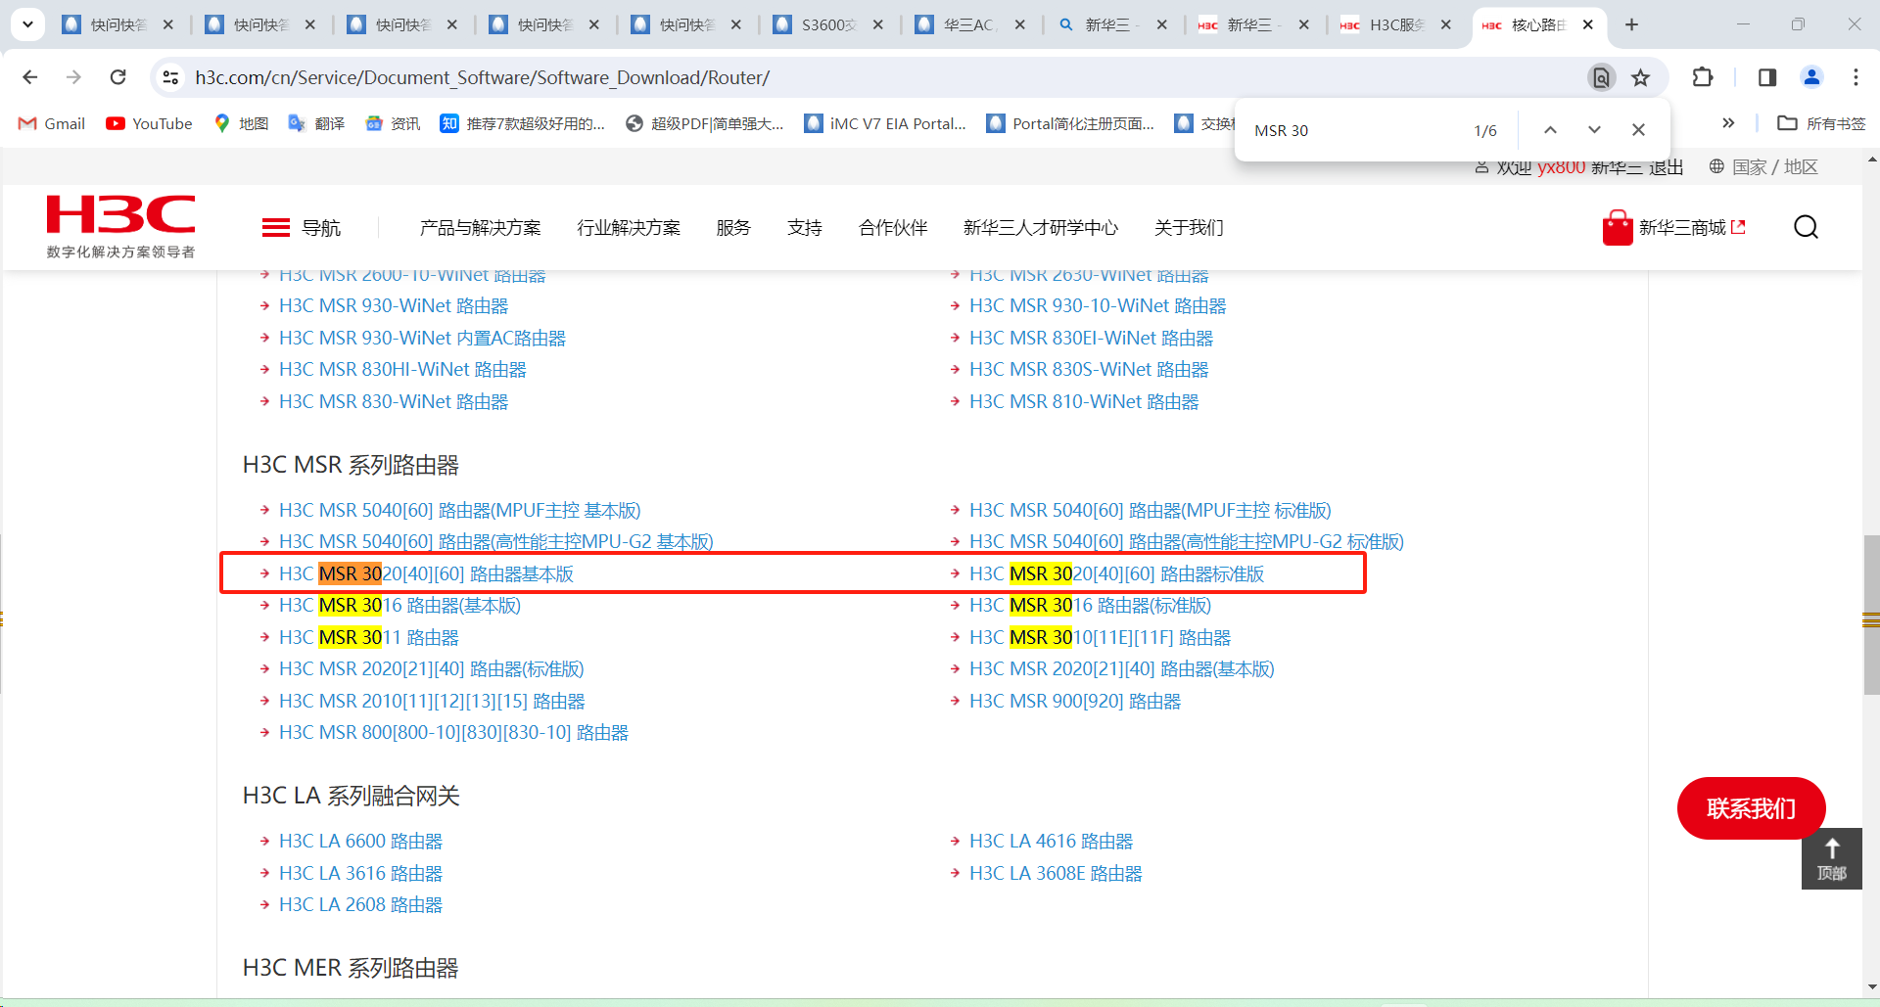Open H3C MSR 3011 路由器 link

[368, 637]
